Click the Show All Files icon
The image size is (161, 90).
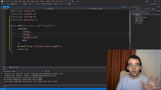[x=148, y=9]
